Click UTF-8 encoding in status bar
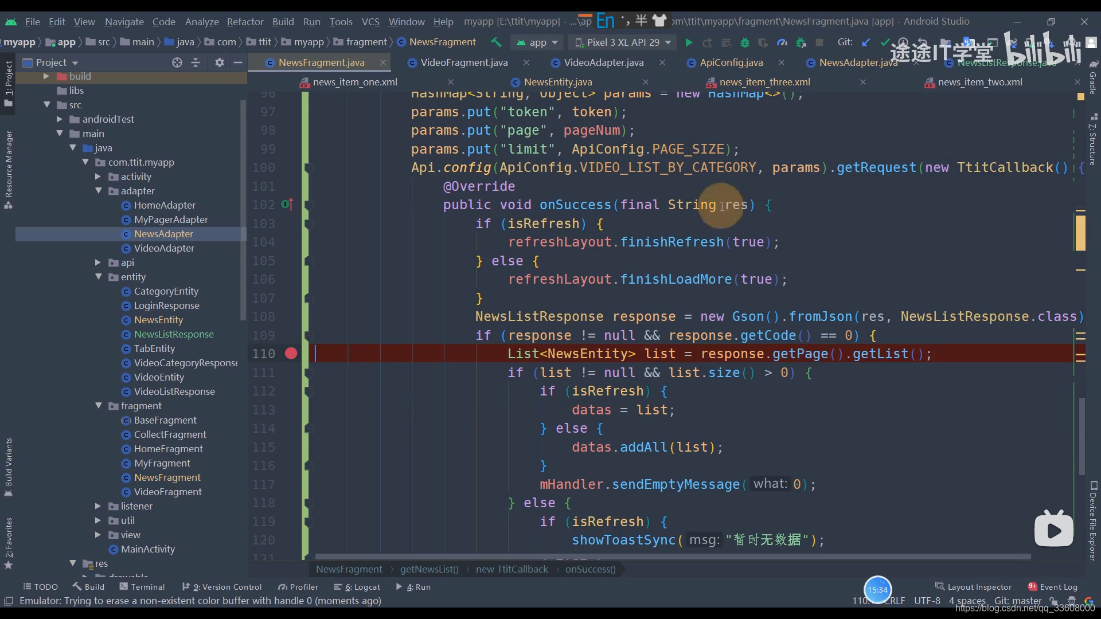Viewport: 1101px width, 619px height. click(927, 601)
